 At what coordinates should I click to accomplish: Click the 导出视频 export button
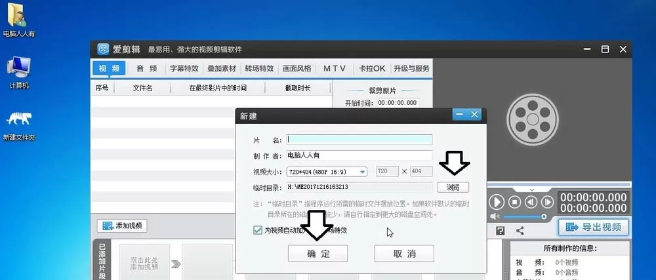[x=593, y=228]
